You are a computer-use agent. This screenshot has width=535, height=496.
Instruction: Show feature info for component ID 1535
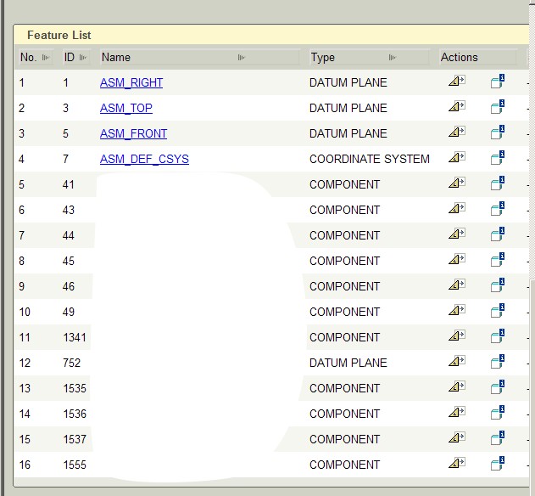click(498, 387)
